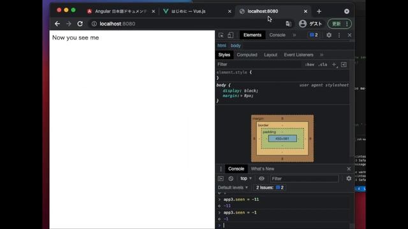
Task: Toggle device toolbar emulation
Action: point(231,35)
